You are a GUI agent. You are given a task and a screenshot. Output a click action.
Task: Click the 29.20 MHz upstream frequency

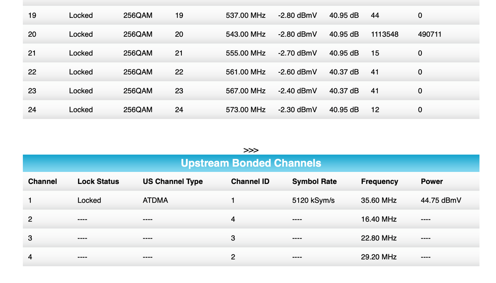click(378, 257)
